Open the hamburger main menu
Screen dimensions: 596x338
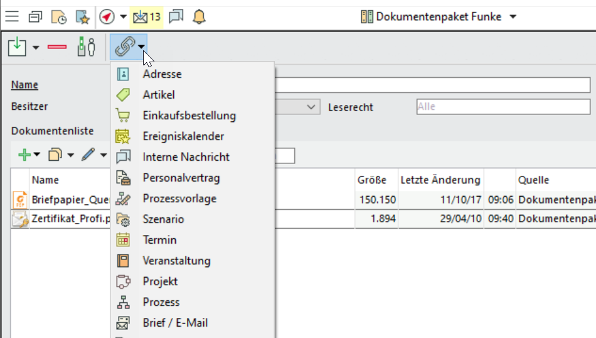coord(12,17)
